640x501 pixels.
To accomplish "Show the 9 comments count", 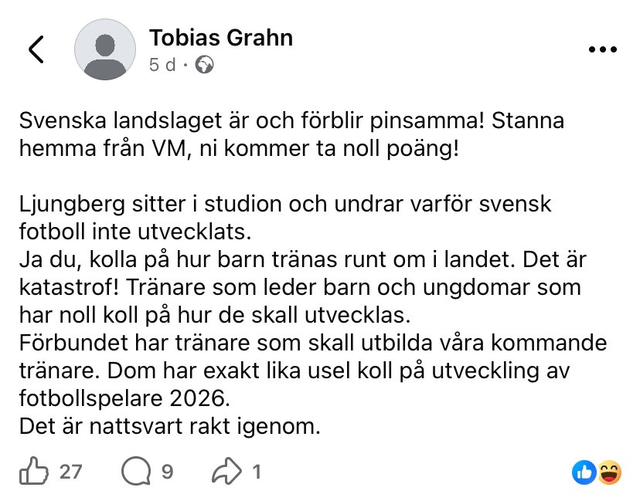I will point(168,472).
